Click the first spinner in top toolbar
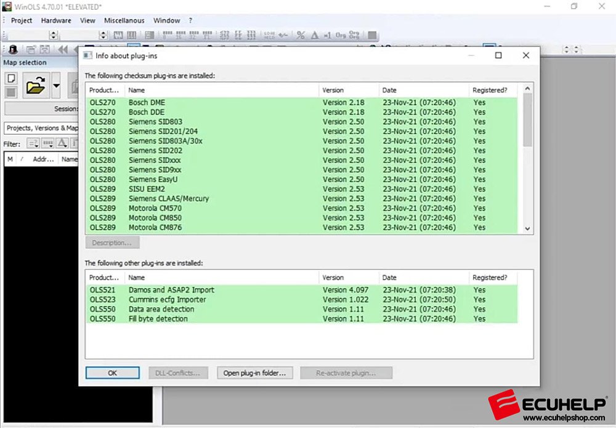 [x=54, y=35]
